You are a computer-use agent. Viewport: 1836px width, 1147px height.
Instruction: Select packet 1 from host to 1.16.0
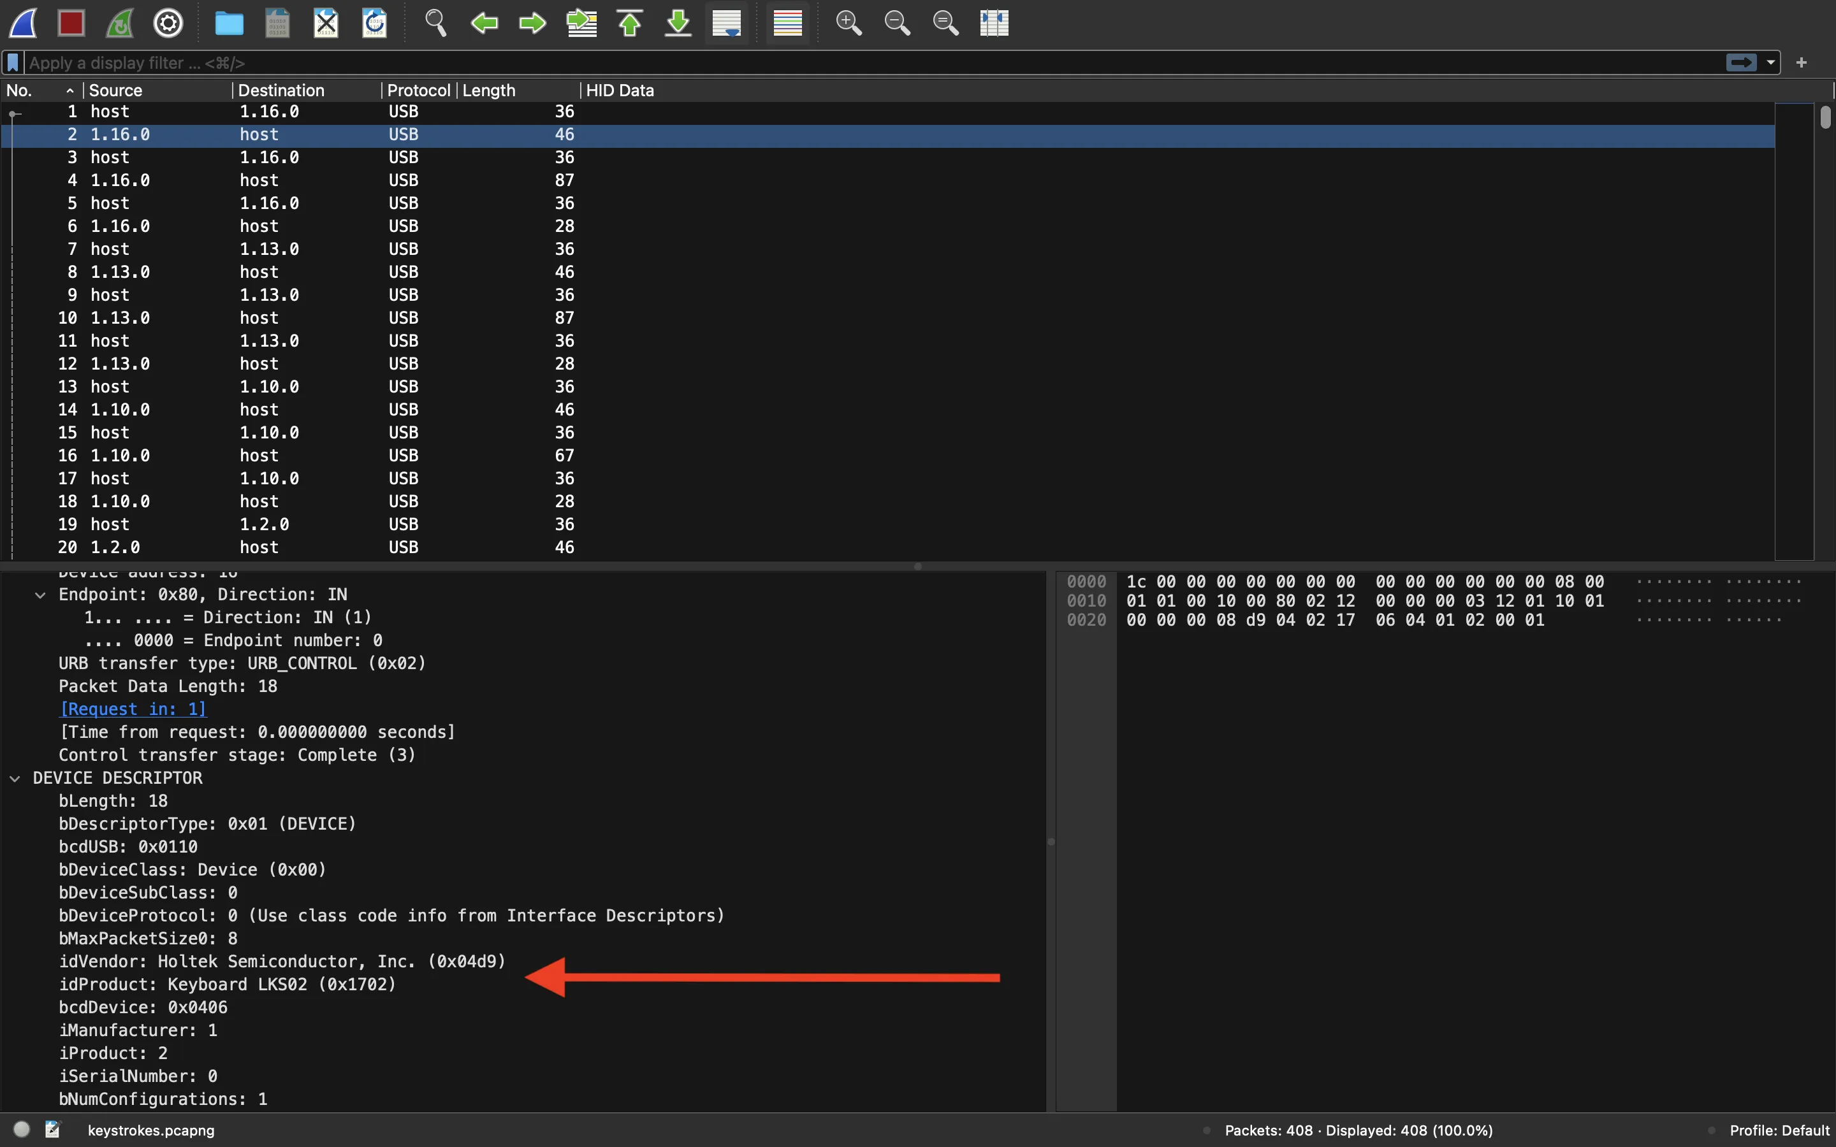(x=887, y=112)
